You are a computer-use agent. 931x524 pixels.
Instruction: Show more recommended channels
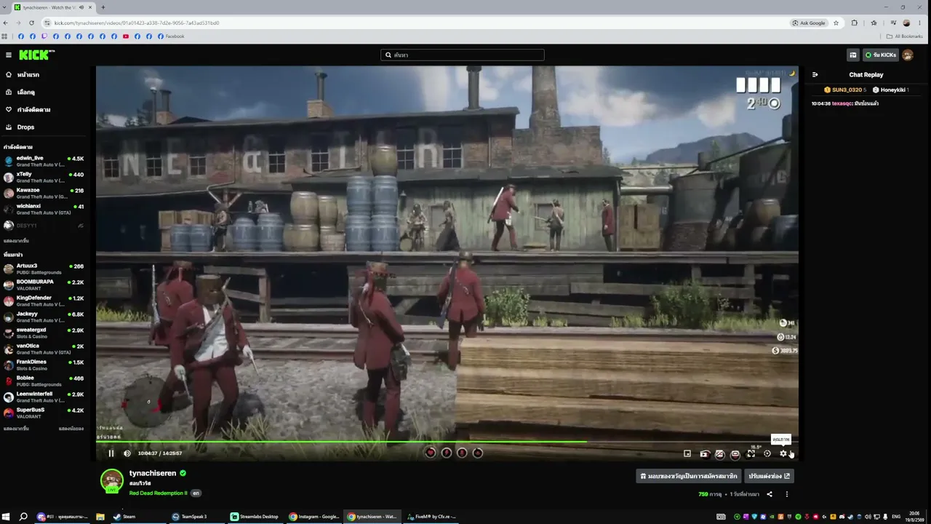tap(16, 429)
